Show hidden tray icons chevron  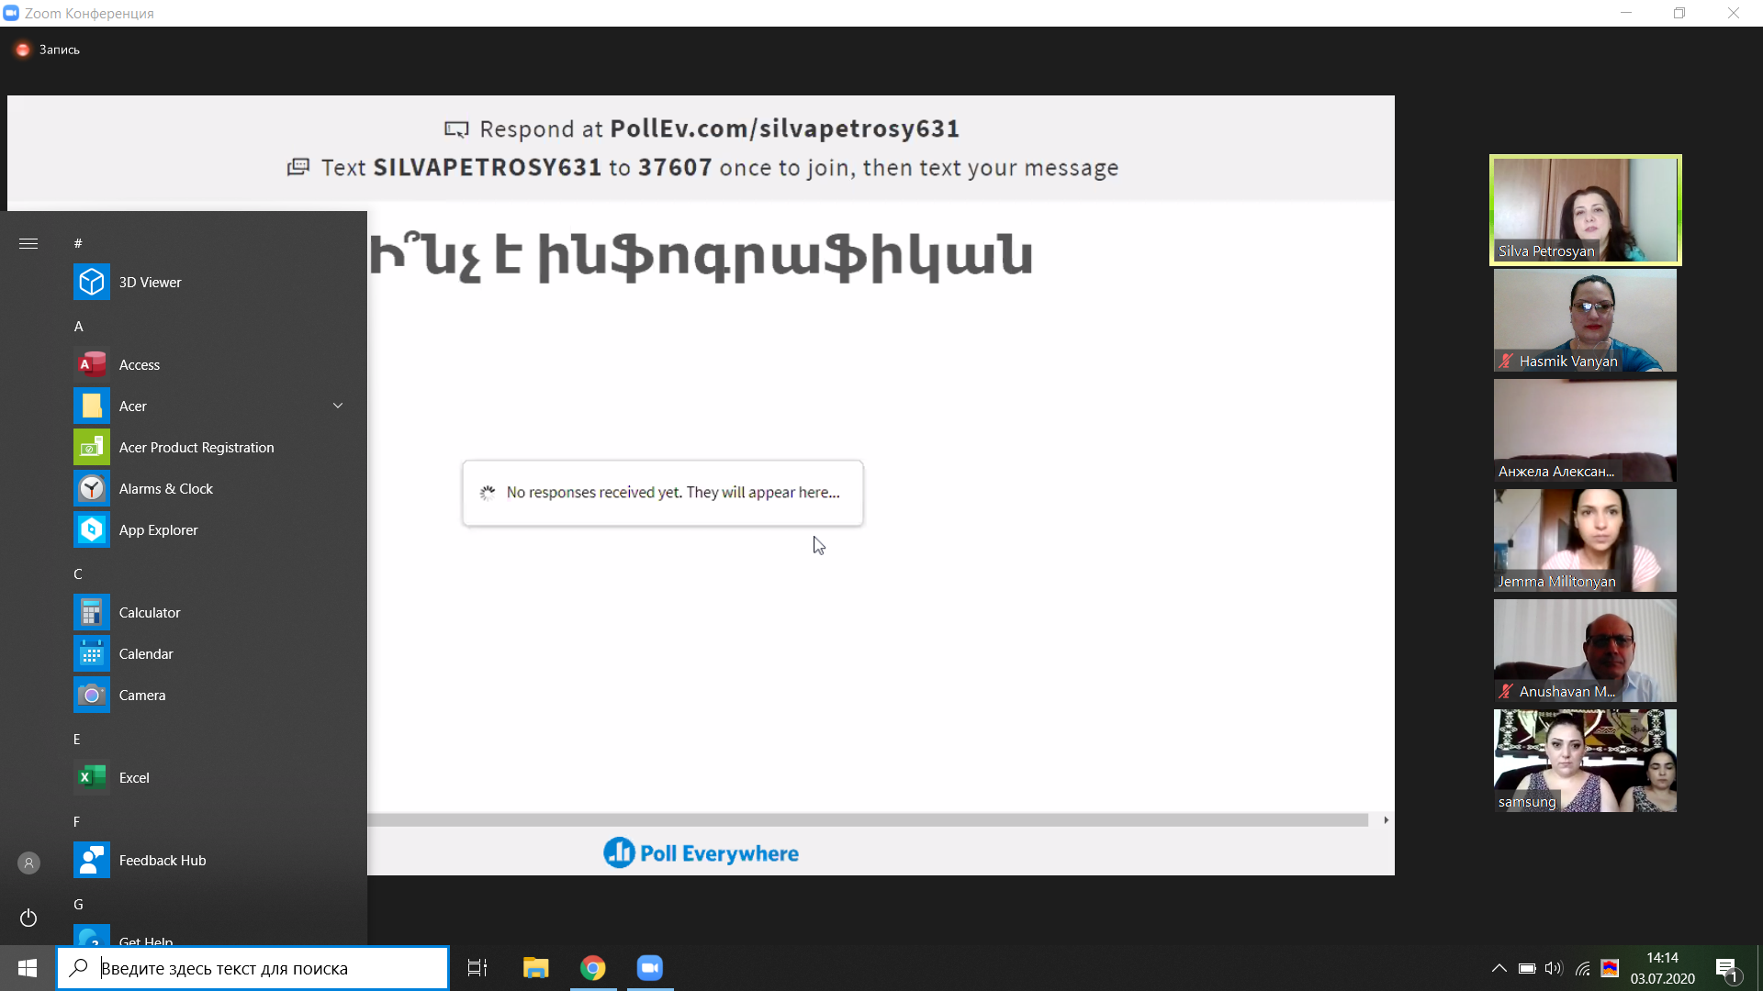(x=1499, y=968)
